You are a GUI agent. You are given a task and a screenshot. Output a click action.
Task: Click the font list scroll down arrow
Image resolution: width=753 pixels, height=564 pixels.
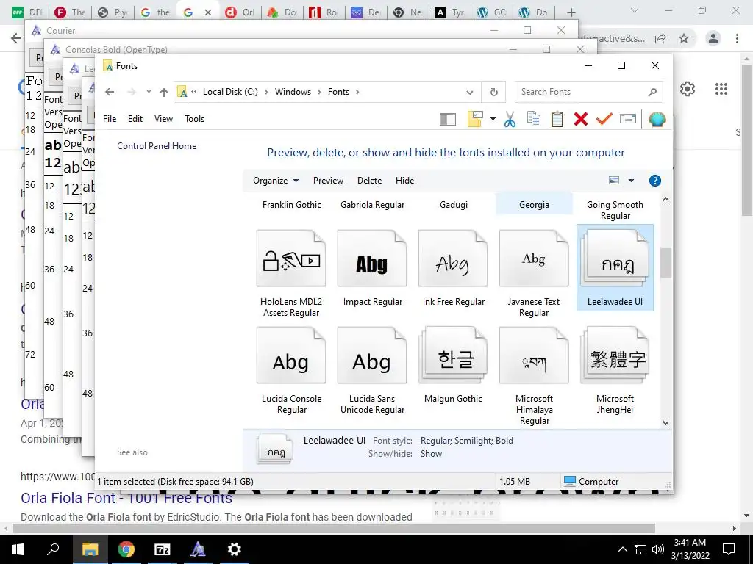tap(665, 422)
